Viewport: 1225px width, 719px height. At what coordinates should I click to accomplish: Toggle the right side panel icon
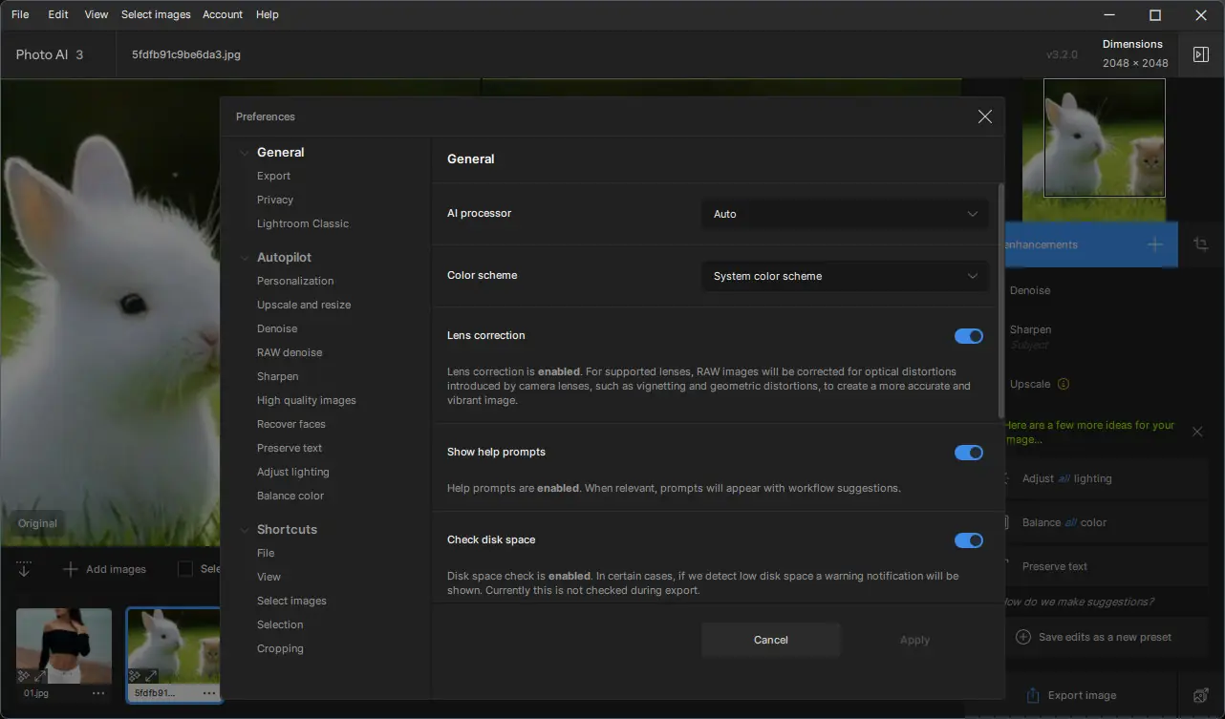tap(1201, 54)
